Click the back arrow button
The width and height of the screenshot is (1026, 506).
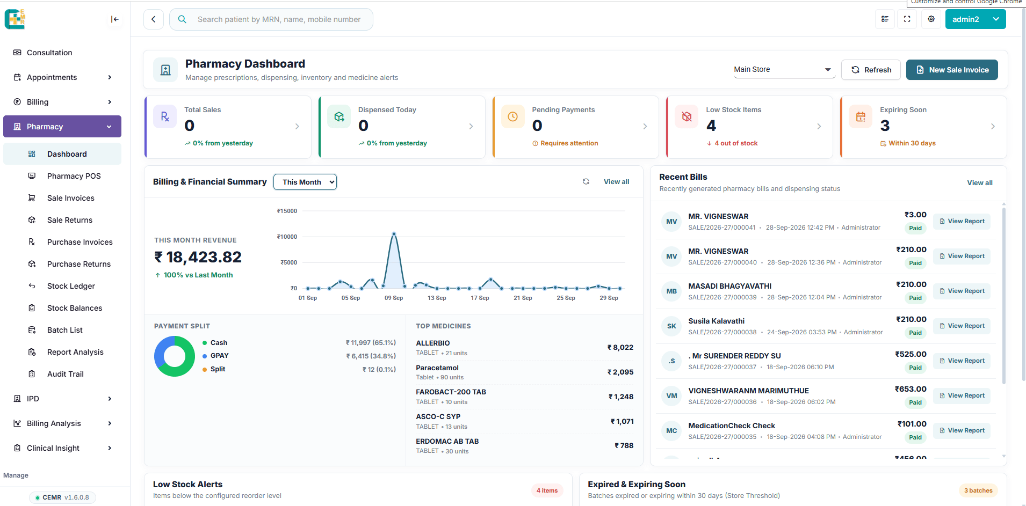point(154,19)
